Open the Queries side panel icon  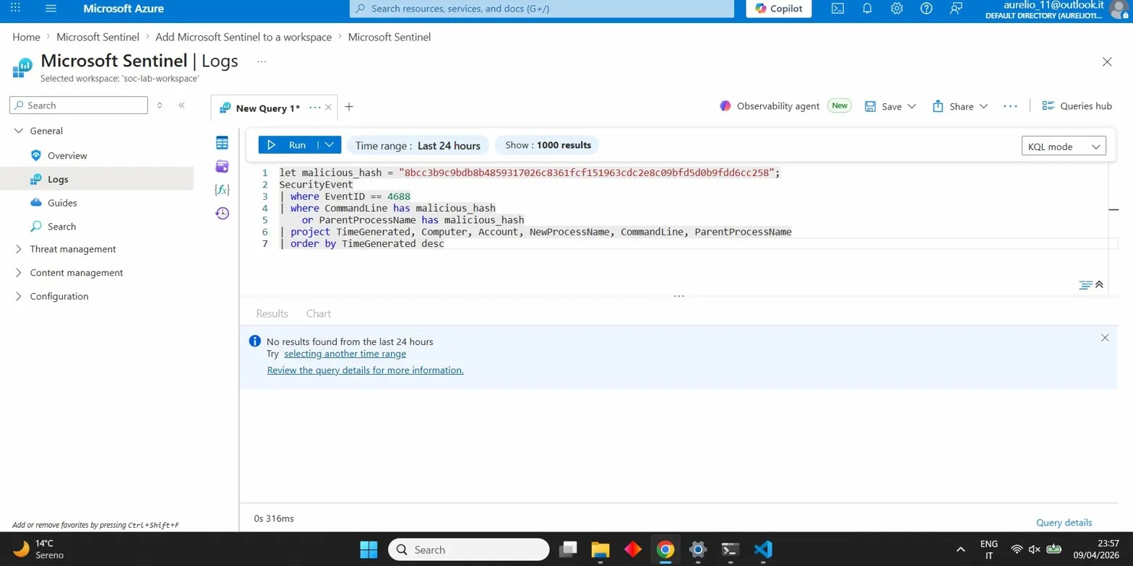(x=222, y=167)
